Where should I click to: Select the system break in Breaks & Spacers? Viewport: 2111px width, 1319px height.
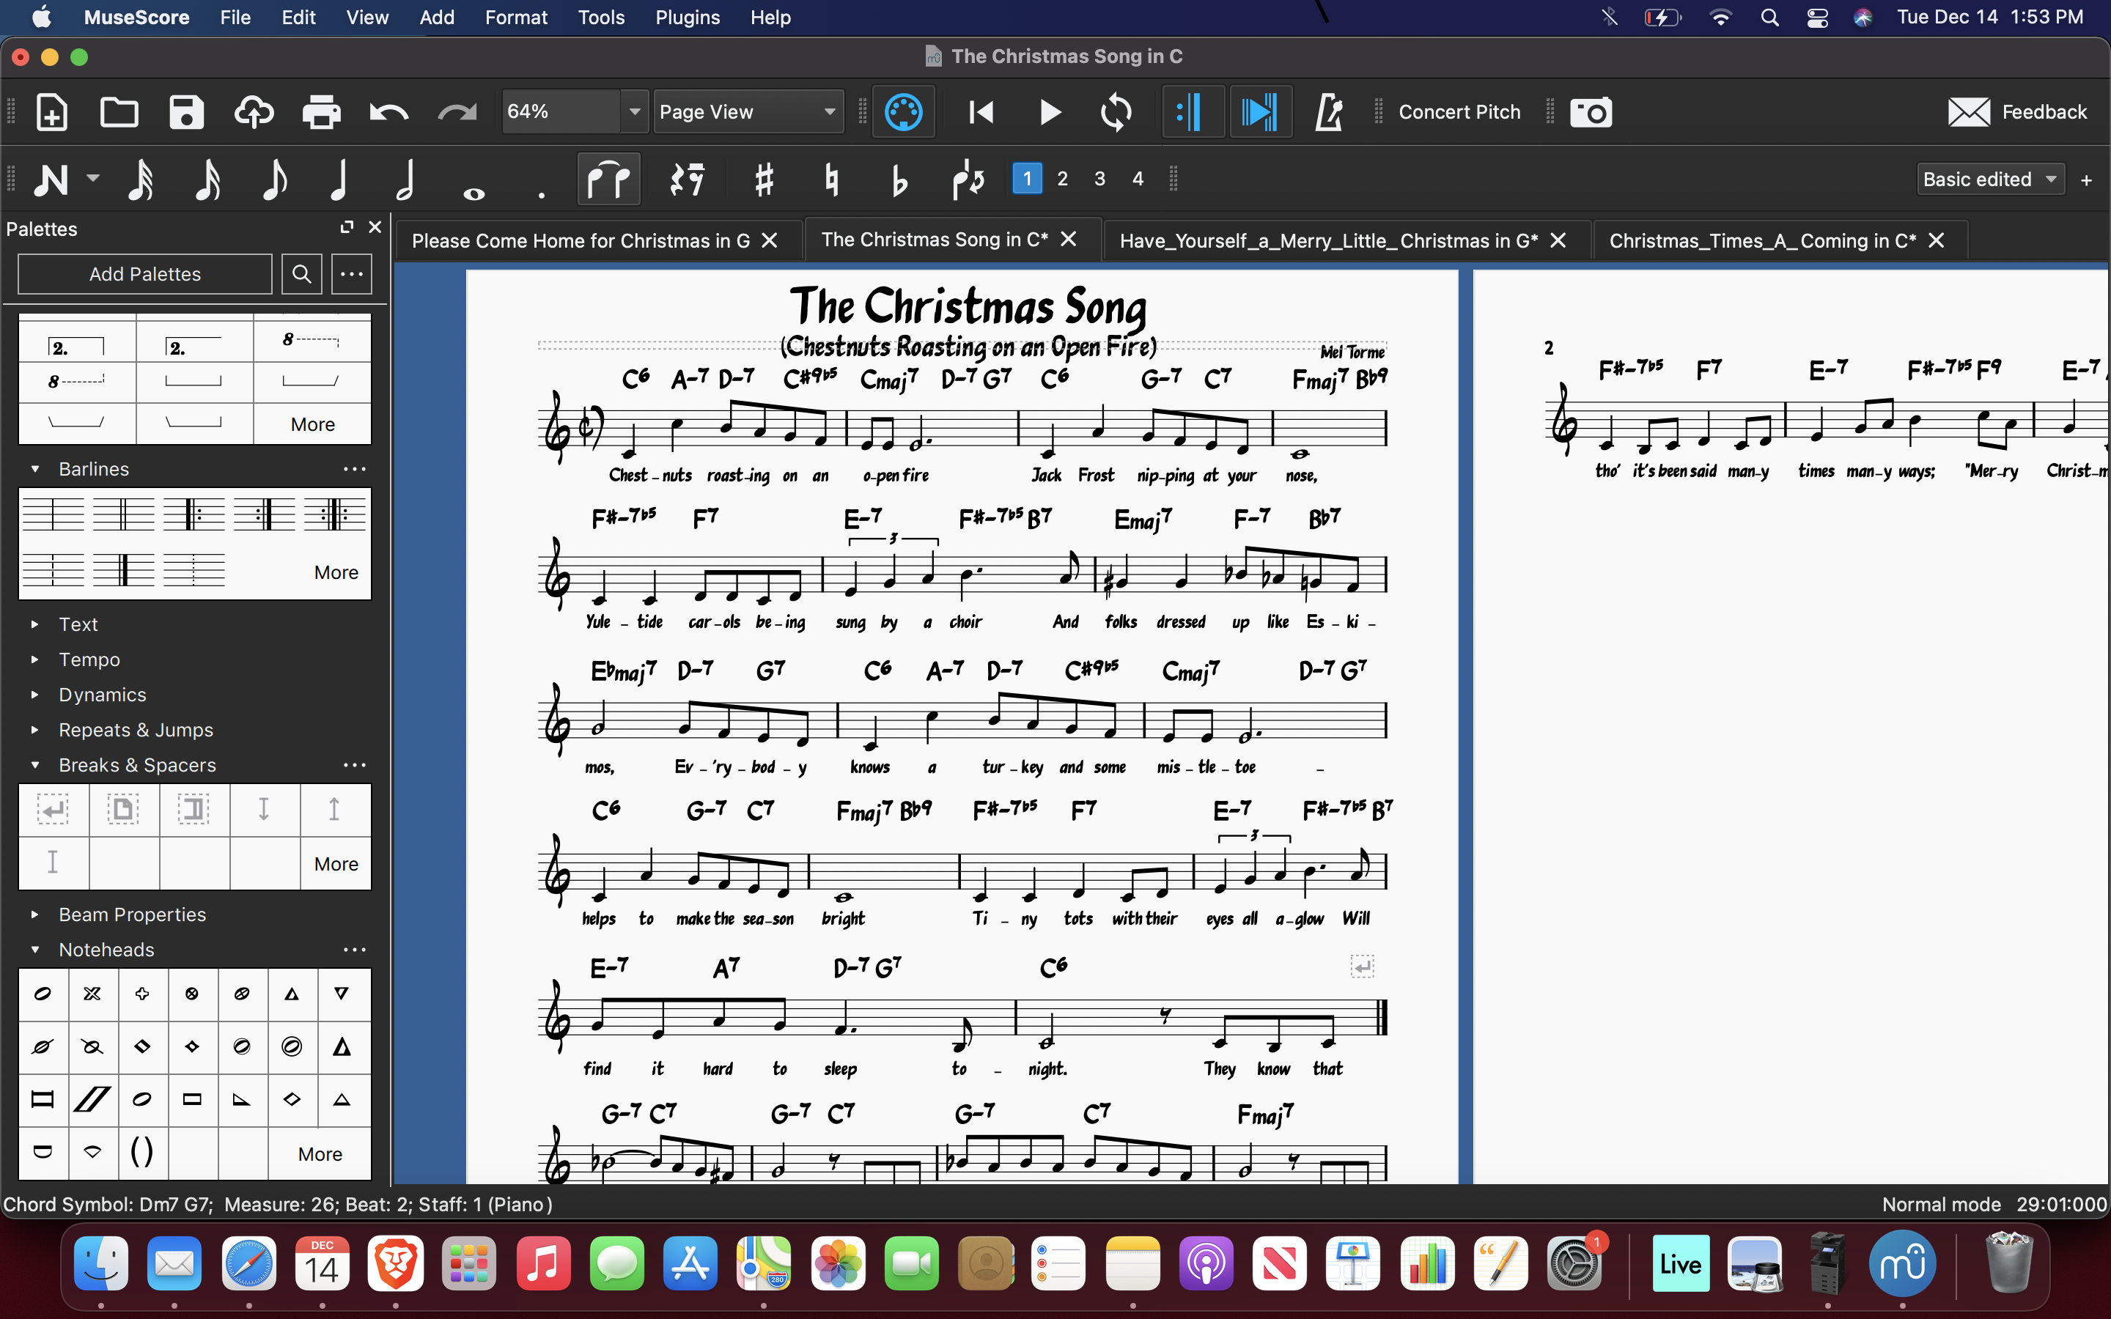point(54,810)
